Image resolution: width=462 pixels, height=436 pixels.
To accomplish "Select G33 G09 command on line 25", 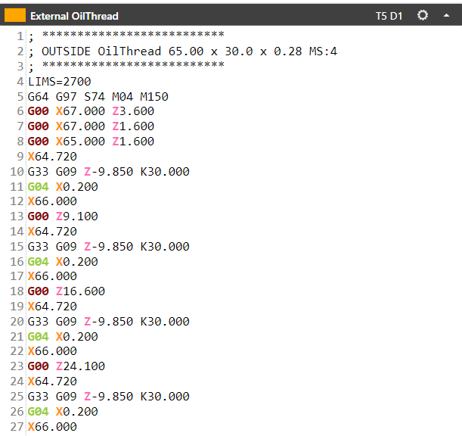I will (109, 396).
